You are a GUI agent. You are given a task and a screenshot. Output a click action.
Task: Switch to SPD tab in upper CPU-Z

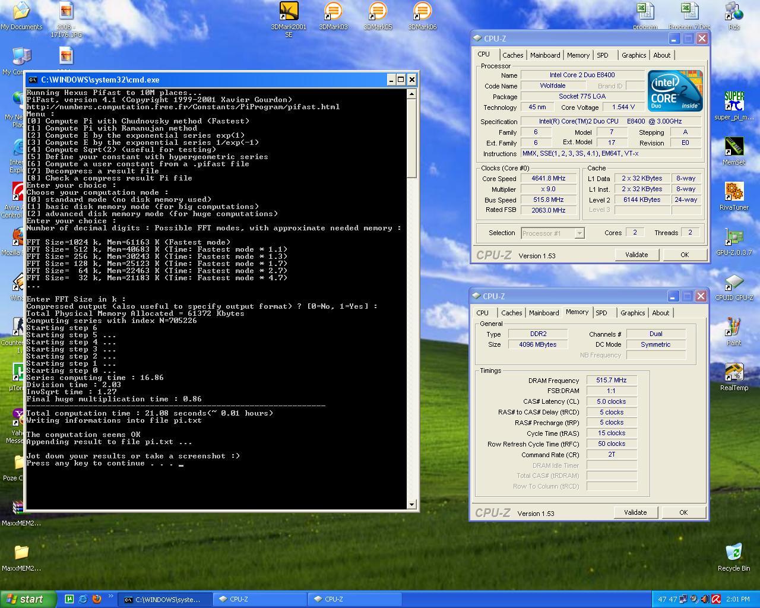point(603,55)
